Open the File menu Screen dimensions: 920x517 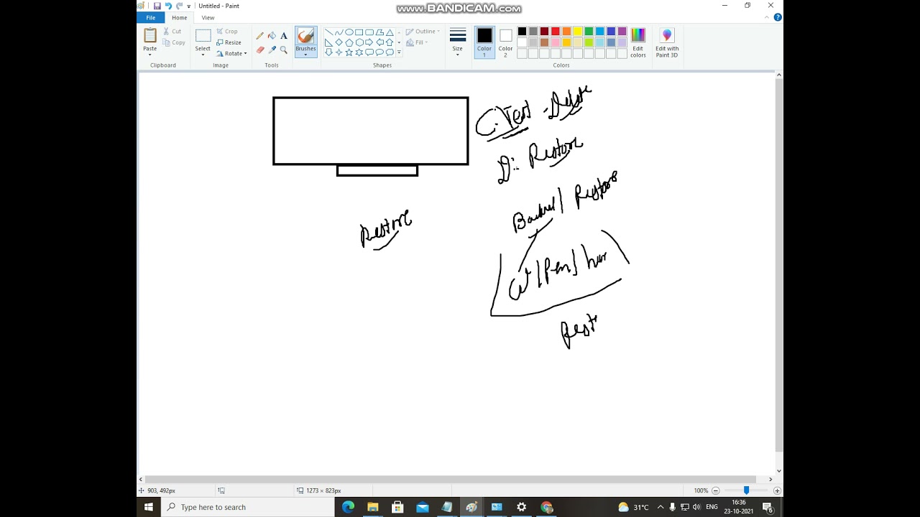coord(151,17)
